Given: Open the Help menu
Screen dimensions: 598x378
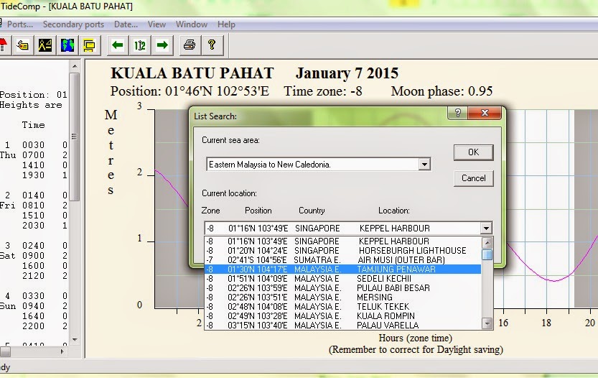Looking at the screenshot, I should click(x=226, y=24).
